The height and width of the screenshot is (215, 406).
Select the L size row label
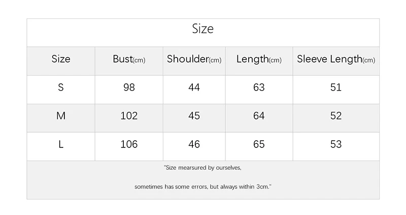pos(61,144)
